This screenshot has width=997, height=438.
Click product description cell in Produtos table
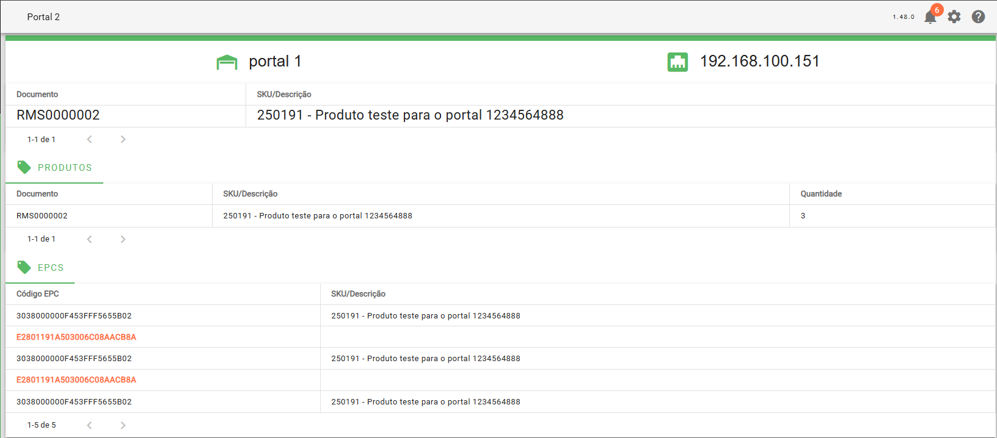[x=318, y=216]
